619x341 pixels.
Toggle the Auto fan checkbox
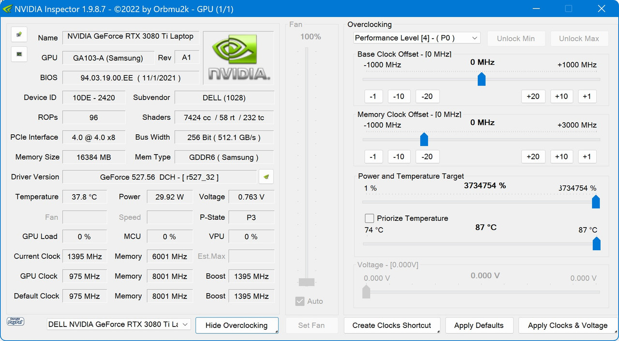tap(300, 301)
